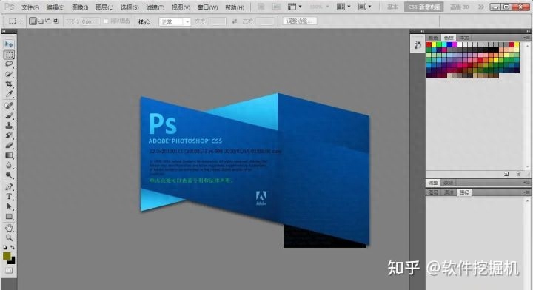Click the 调整边缘... refine edge button
Screen dimensions: 533x290
click(300, 21)
